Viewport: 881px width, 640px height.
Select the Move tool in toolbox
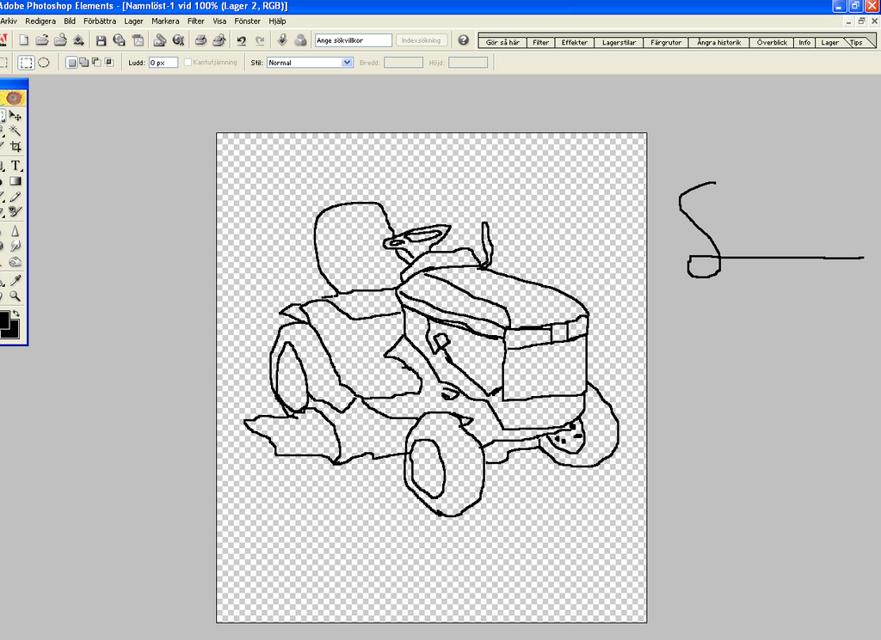tap(15, 116)
